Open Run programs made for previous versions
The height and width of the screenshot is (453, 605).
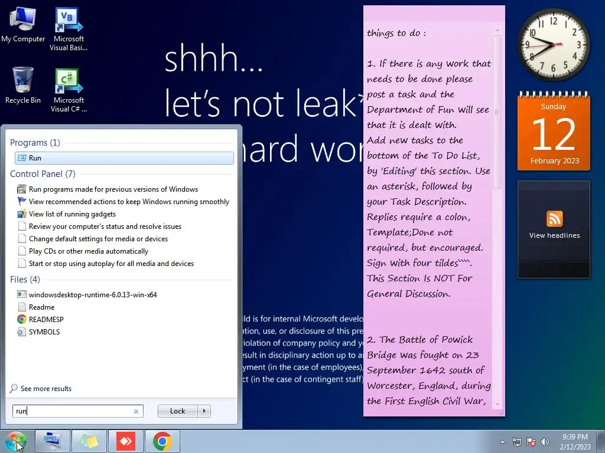(113, 189)
